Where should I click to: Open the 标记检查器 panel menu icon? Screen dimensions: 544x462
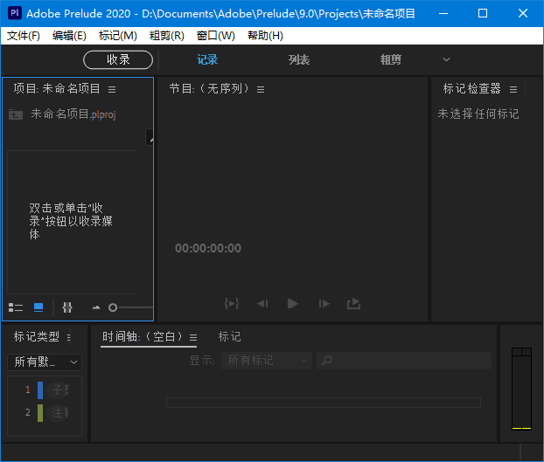point(513,89)
